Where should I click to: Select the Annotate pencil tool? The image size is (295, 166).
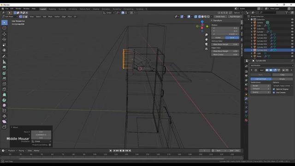click(x=4, y=56)
